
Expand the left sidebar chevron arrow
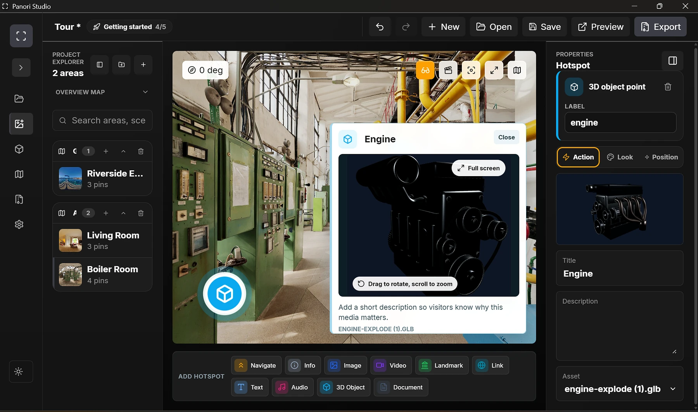(21, 68)
